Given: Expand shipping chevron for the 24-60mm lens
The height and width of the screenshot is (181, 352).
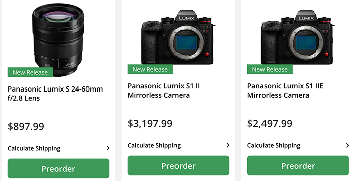Looking at the screenshot, I should point(108,148).
